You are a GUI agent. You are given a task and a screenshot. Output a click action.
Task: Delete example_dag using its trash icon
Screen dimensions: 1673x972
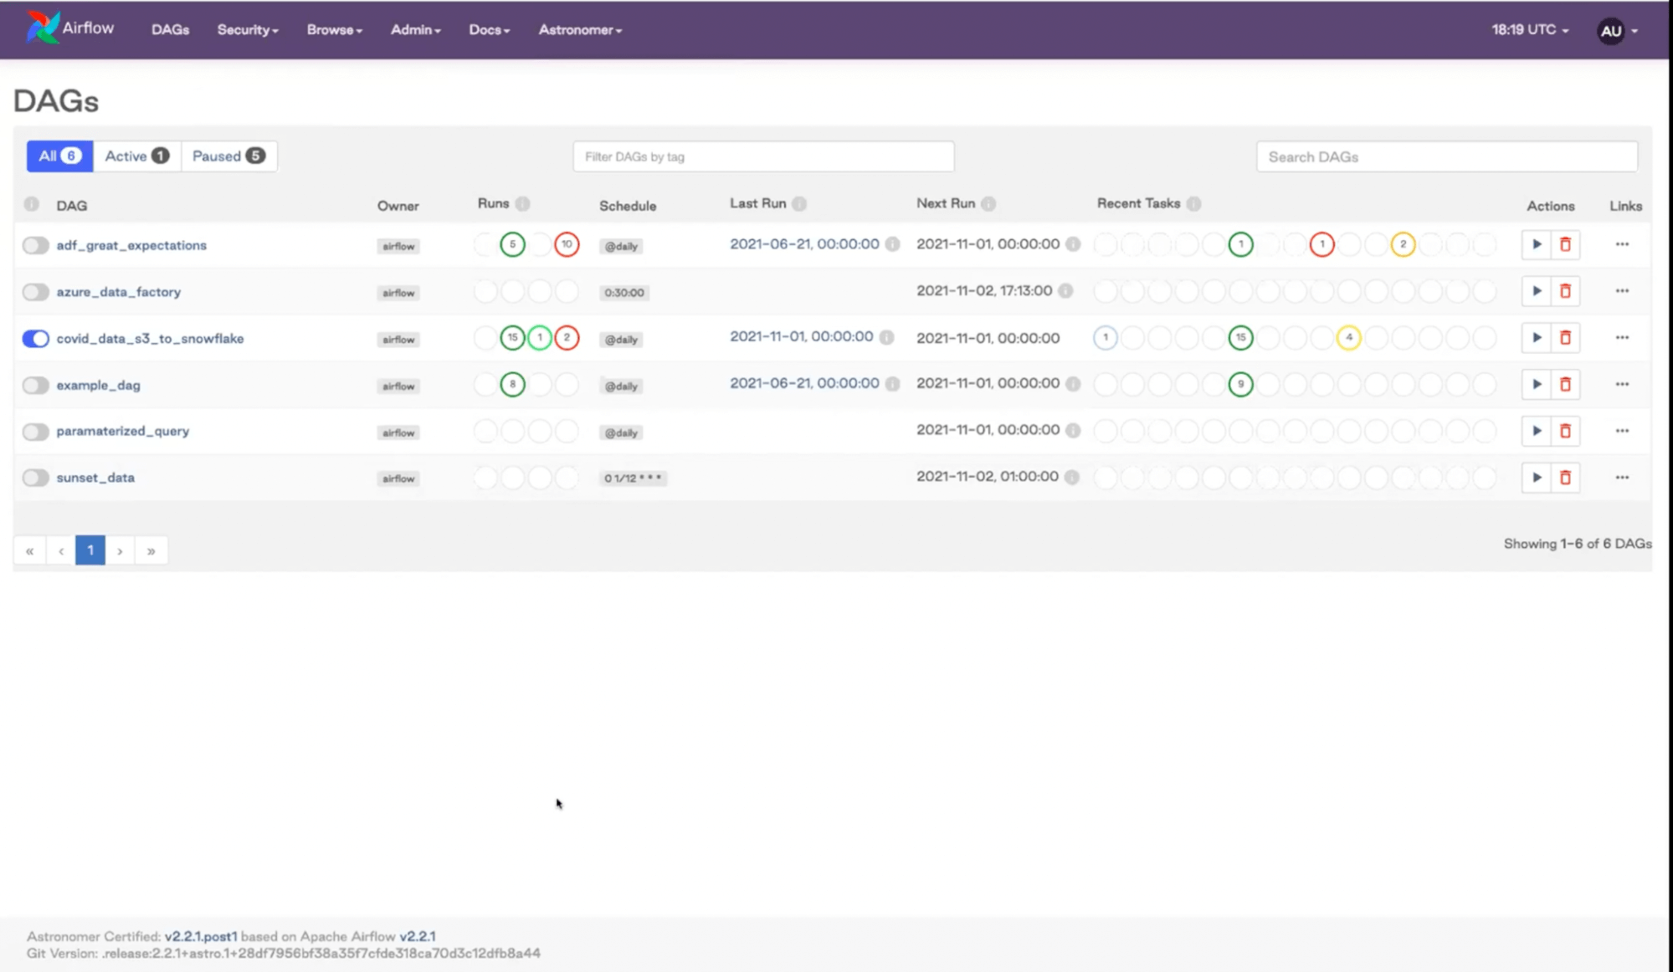click(1565, 385)
